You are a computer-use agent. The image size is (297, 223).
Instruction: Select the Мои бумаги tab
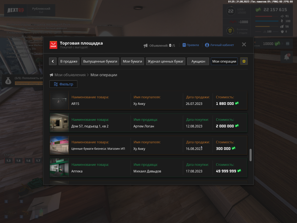click(x=132, y=61)
